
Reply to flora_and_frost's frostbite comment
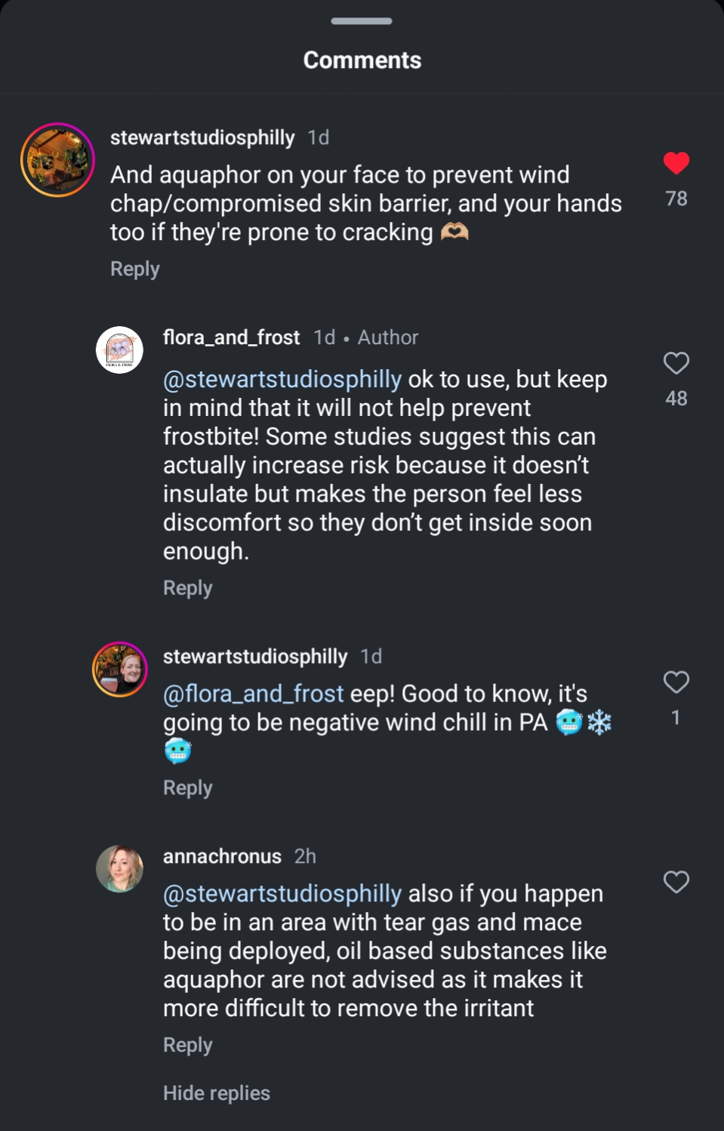coord(187,588)
